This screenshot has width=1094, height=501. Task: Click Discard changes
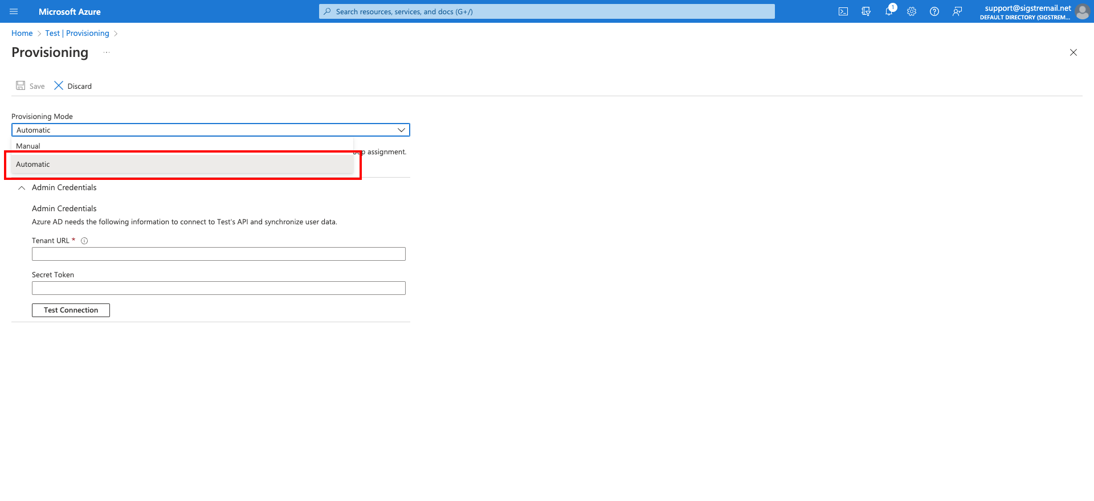(73, 86)
